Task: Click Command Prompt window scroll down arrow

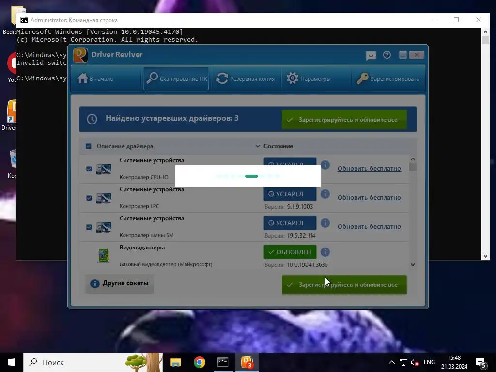Action: click(x=485, y=256)
